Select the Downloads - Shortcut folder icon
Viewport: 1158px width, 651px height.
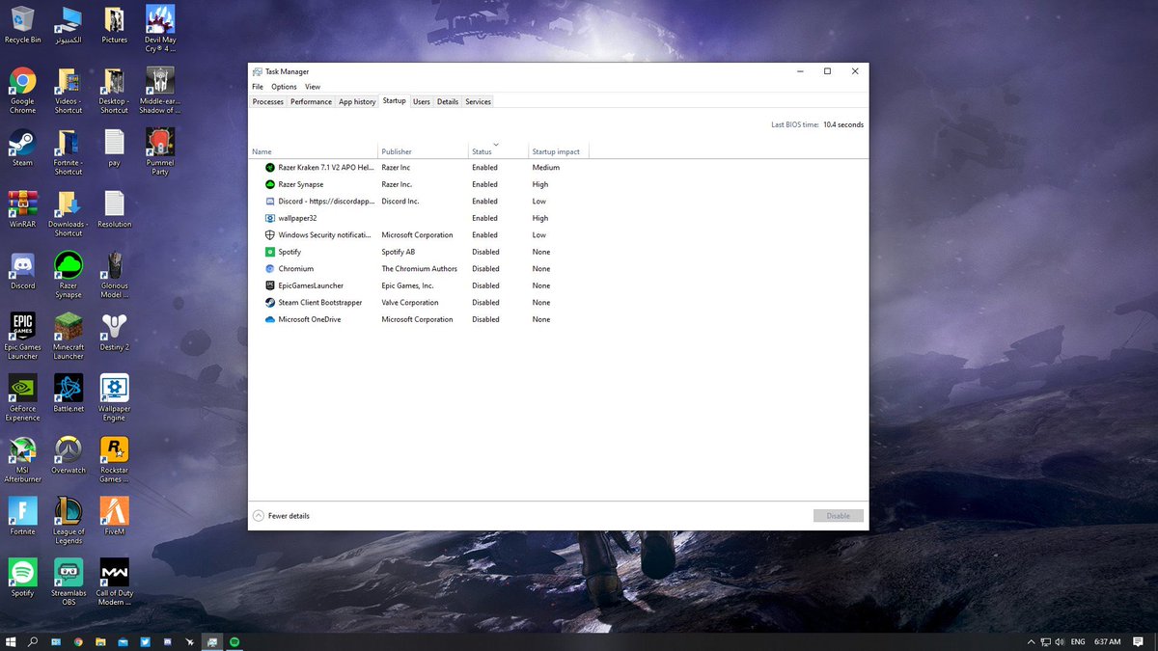[69, 213]
